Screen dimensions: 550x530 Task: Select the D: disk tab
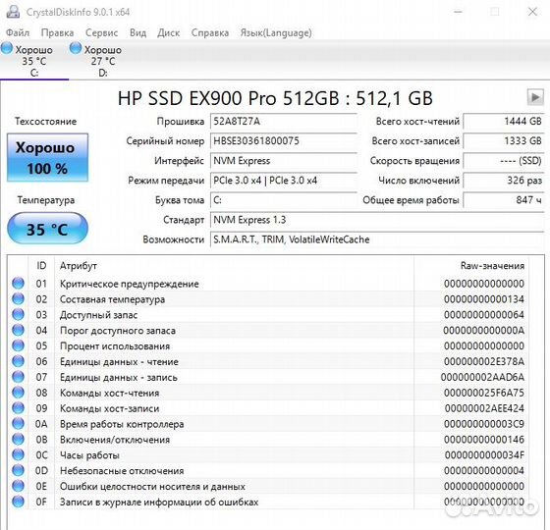[103, 61]
